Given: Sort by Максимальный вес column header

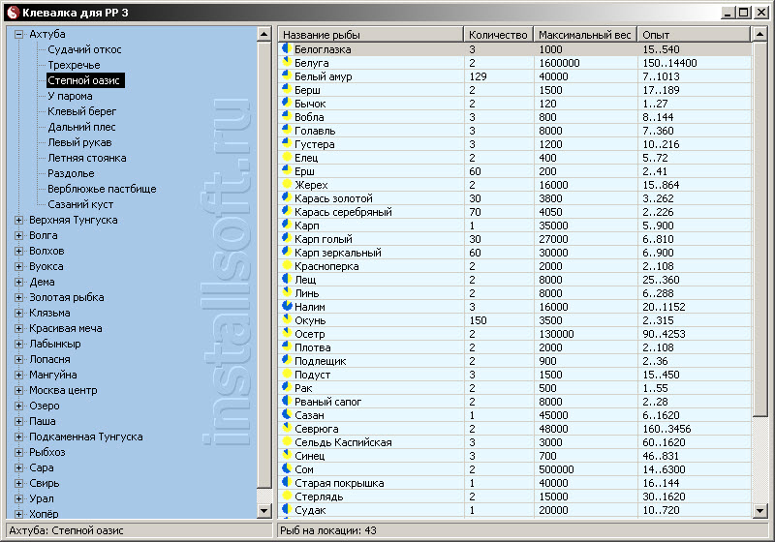Looking at the screenshot, I should tap(584, 34).
